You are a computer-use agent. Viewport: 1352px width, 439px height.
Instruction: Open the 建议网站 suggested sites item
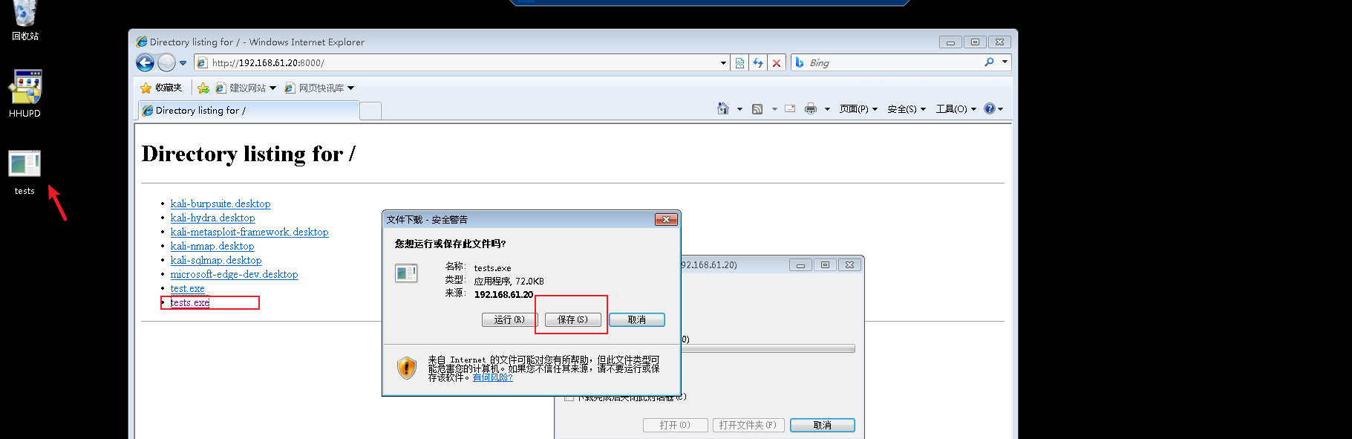point(246,88)
